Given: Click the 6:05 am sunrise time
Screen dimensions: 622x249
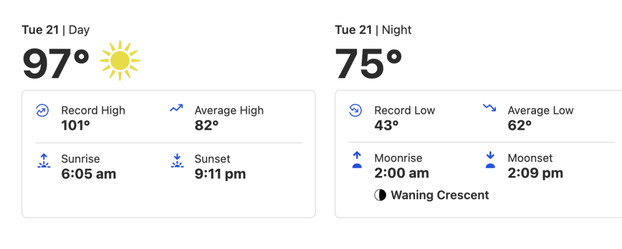Looking at the screenshot, I should pyautogui.click(x=89, y=174).
